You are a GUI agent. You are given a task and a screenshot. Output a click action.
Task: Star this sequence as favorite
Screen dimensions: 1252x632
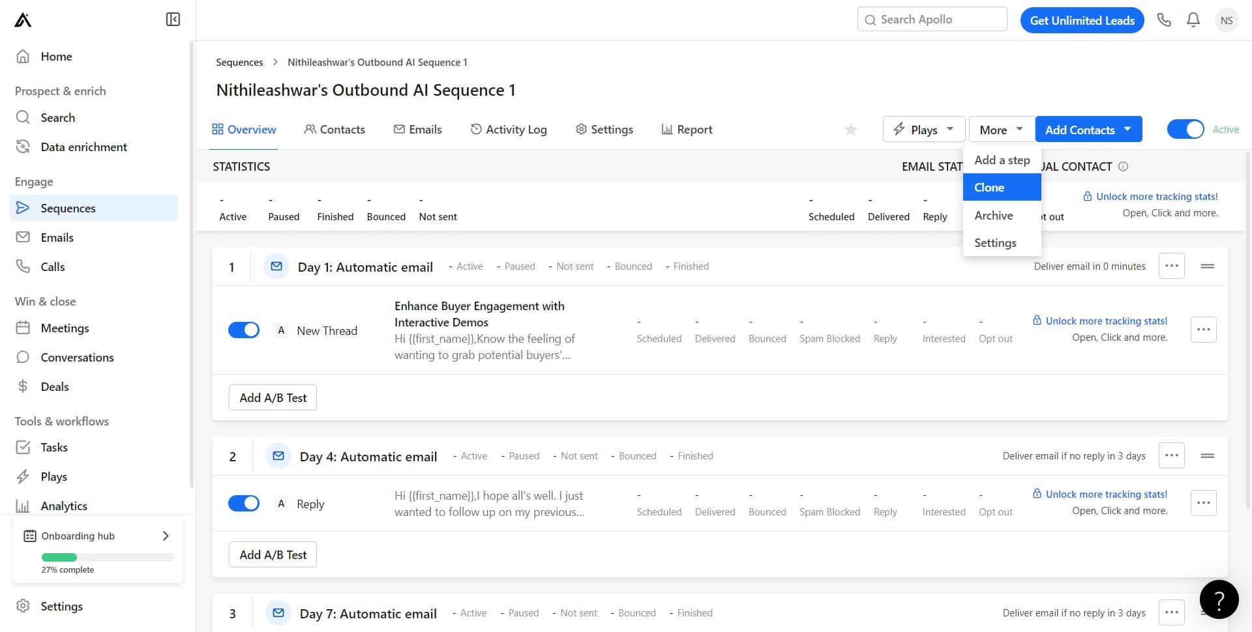850,130
